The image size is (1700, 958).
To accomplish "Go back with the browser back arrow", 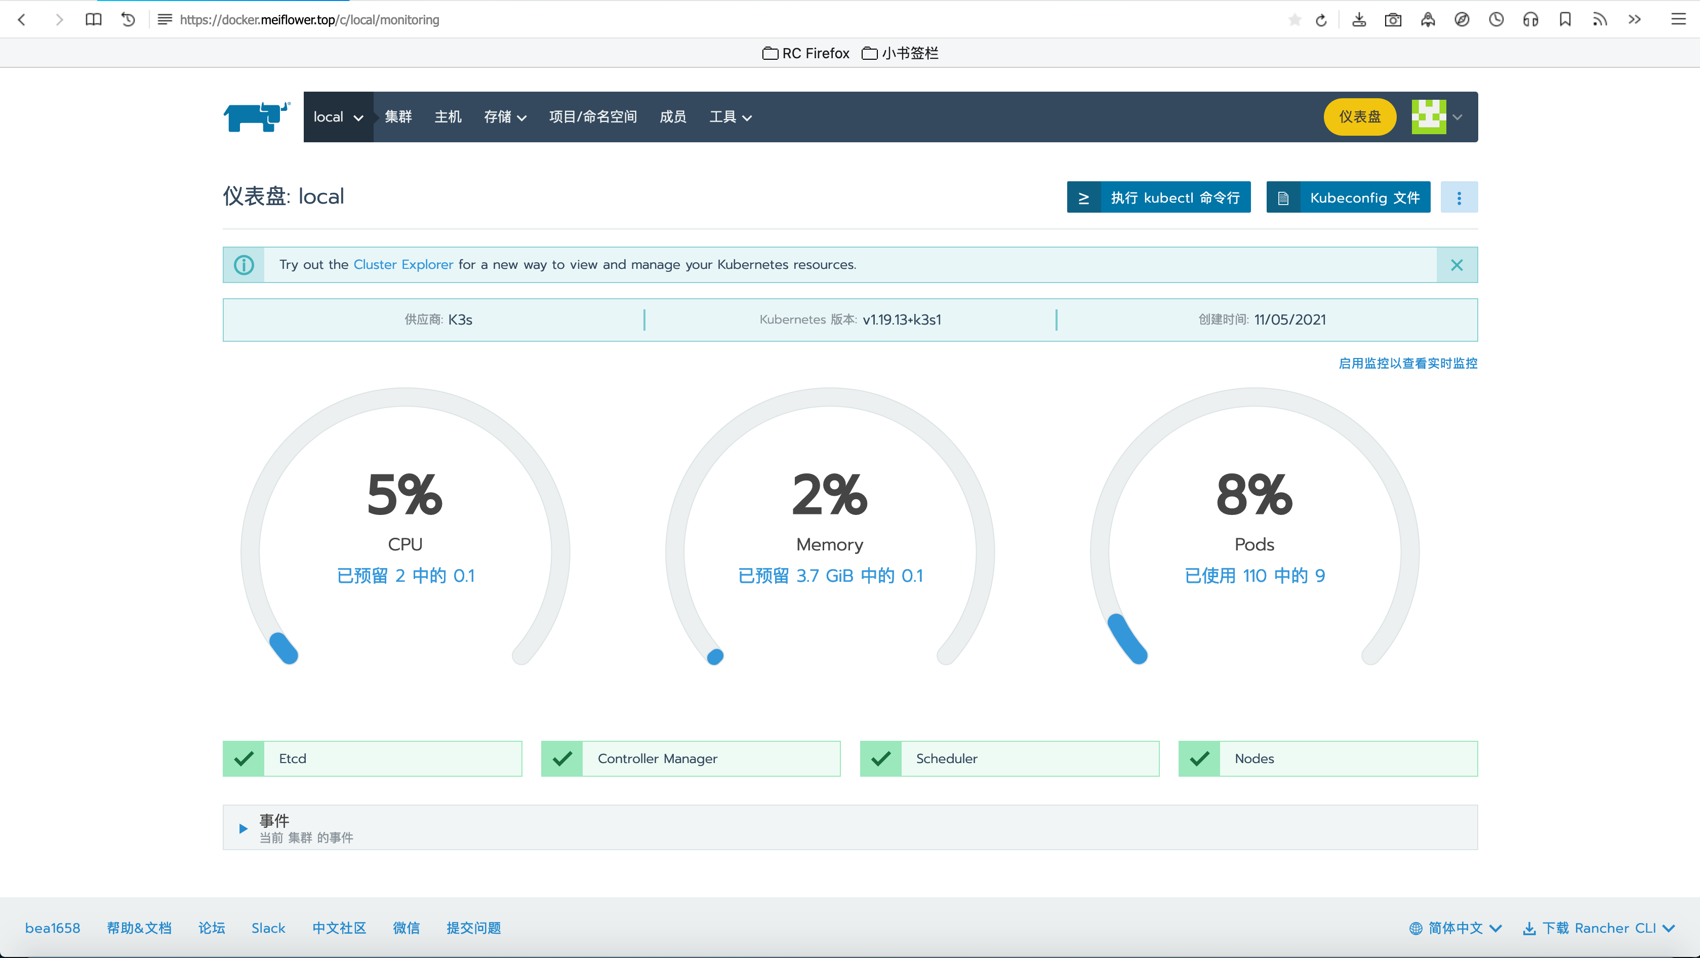I will click(x=22, y=20).
